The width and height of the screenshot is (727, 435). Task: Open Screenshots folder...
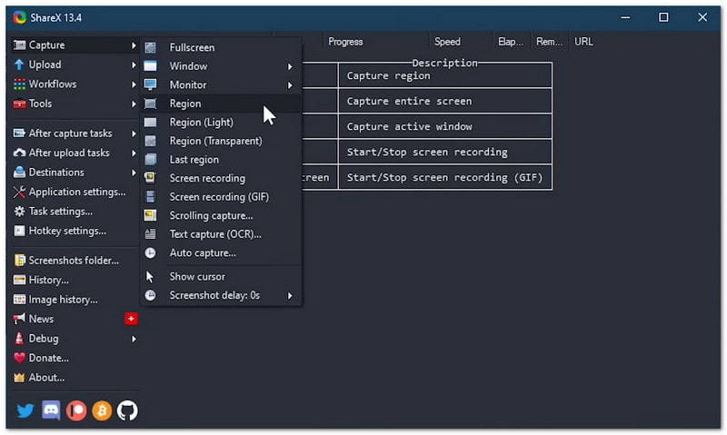(75, 261)
